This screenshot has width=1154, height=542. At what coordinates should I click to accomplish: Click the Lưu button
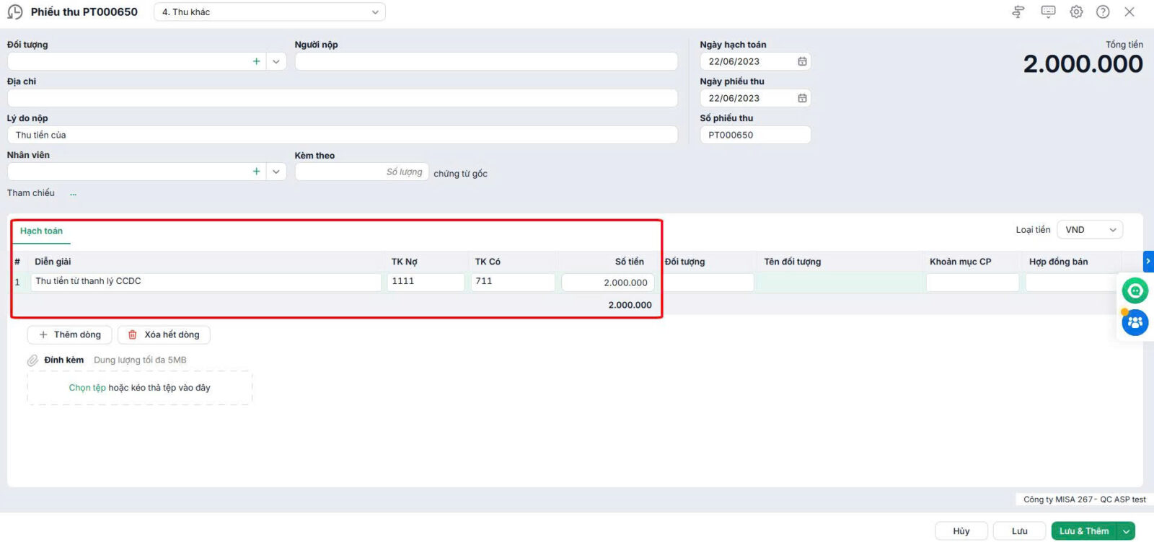(1019, 531)
